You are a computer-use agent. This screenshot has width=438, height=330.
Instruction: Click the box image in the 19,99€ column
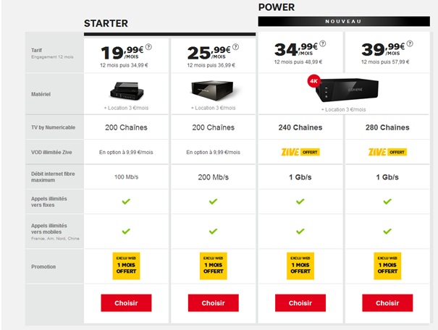[x=126, y=90]
